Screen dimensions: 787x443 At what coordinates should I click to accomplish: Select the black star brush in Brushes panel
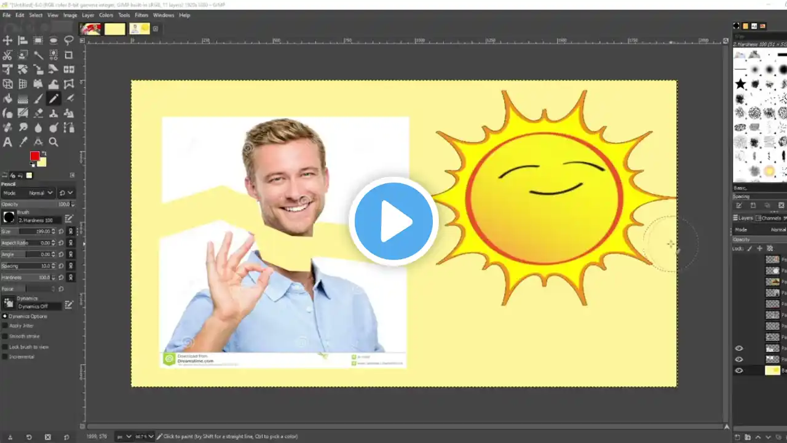(740, 84)
